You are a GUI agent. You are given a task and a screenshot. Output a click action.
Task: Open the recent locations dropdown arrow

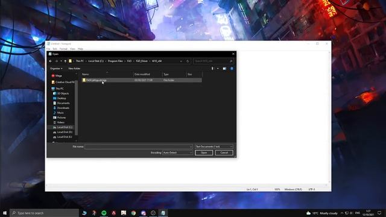61,61
